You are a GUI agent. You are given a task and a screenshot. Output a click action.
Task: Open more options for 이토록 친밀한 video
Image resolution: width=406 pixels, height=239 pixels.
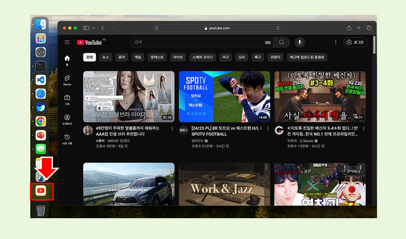pos(363,129)
